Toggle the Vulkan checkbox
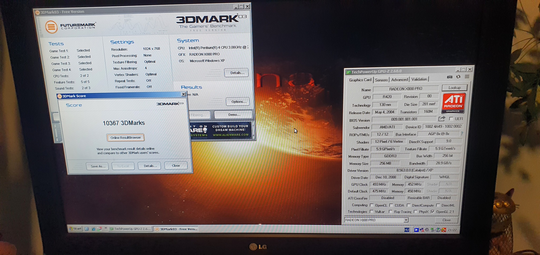Screen dimensions: 540x255 (371, 212)
